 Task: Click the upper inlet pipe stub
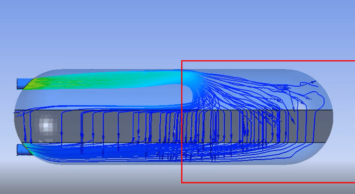click(x=23, y=83)
